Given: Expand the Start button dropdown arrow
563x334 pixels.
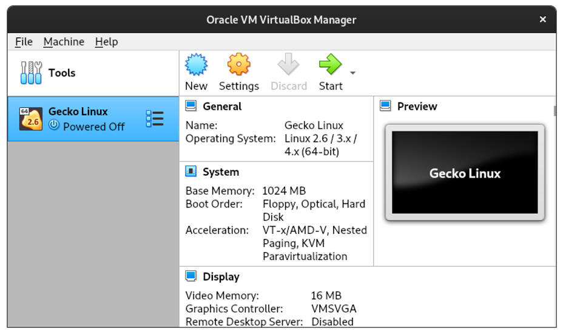Looking at the screenshot, I should 352,73.
